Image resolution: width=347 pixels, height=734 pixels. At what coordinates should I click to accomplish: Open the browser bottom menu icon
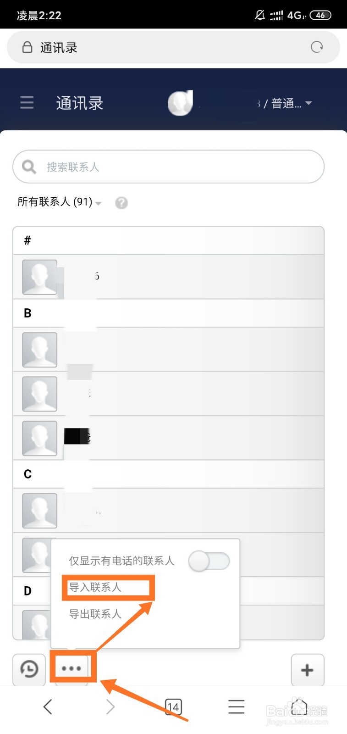coord(236,707)
